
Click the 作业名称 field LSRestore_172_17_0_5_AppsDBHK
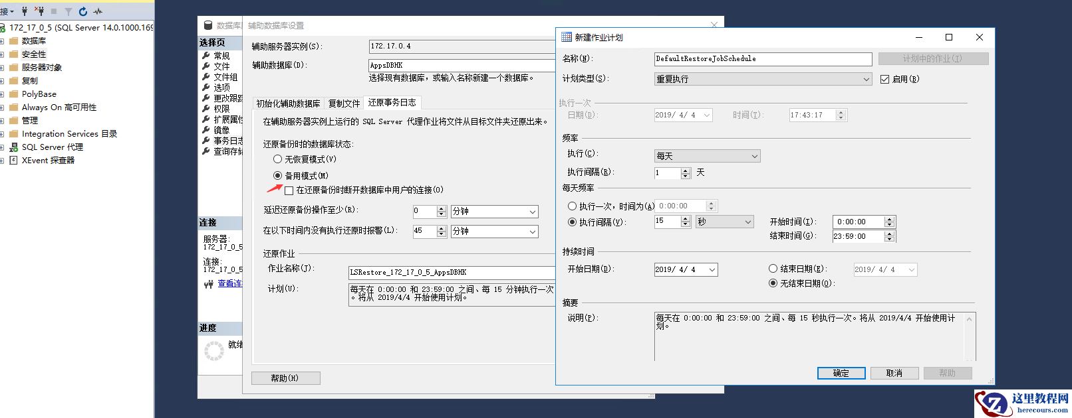(452, 273)
